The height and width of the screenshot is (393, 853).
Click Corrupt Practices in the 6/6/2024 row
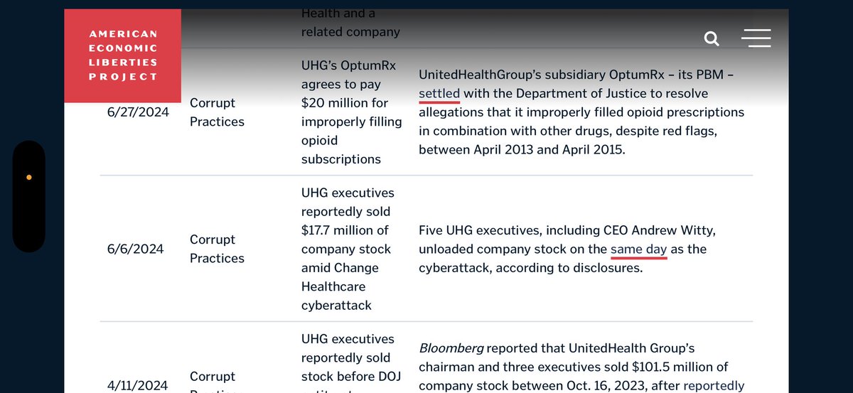coord(217,249)
